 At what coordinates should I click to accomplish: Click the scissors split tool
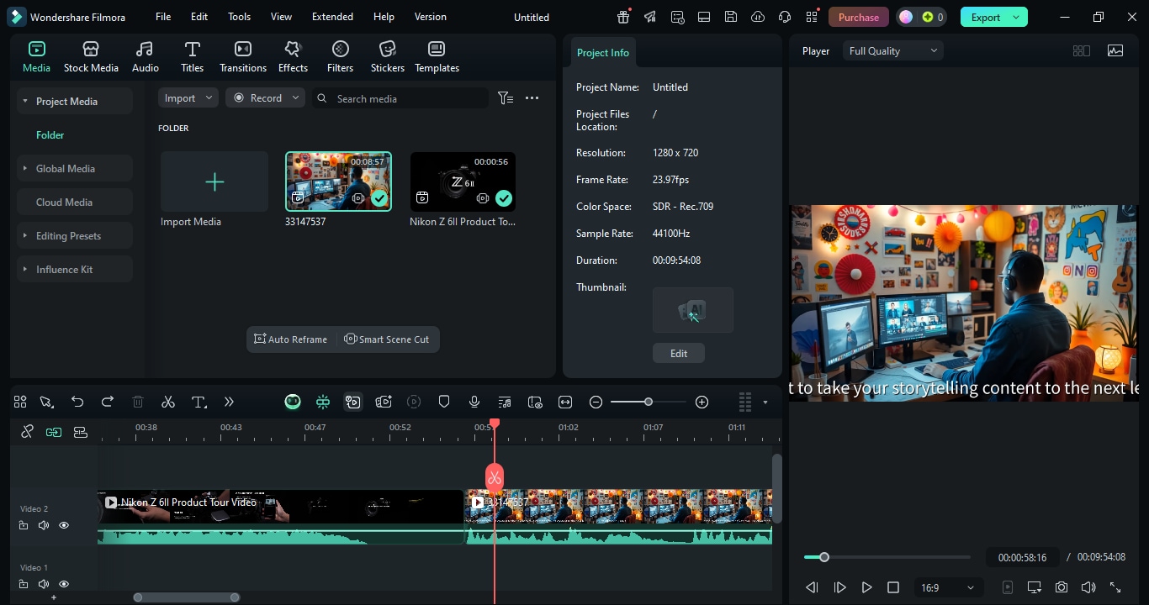pyautogui.click(x=168, y=402)
